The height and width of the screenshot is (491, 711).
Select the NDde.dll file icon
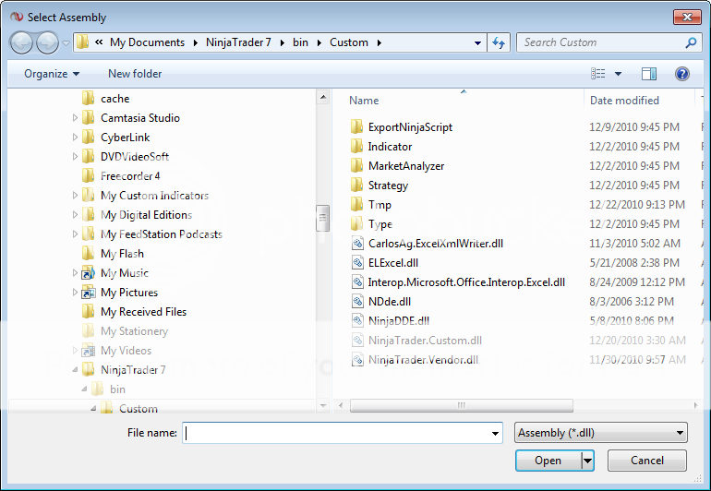pyautogui.click(x=358, y=301)
